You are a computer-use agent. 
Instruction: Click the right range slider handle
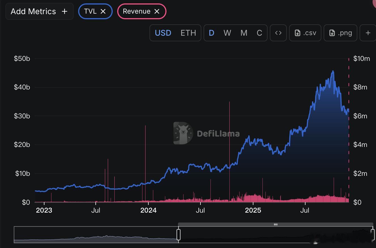(373, 234)
